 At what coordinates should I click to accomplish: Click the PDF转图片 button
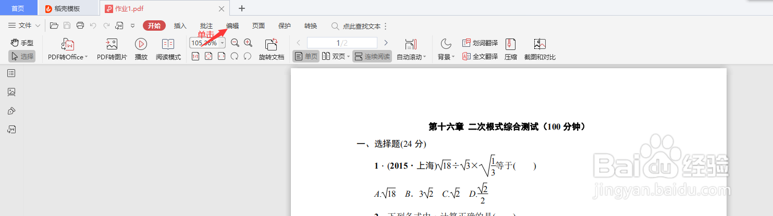pyautogui.click(x=112, y=49)
